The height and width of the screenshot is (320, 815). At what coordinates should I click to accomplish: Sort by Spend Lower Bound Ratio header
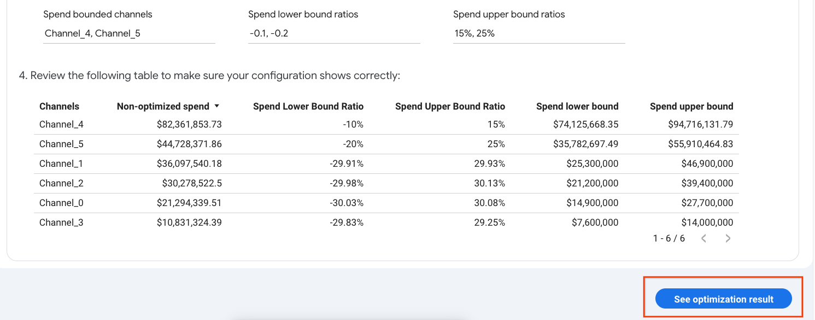pyautogui.click(x=308, y=106)
